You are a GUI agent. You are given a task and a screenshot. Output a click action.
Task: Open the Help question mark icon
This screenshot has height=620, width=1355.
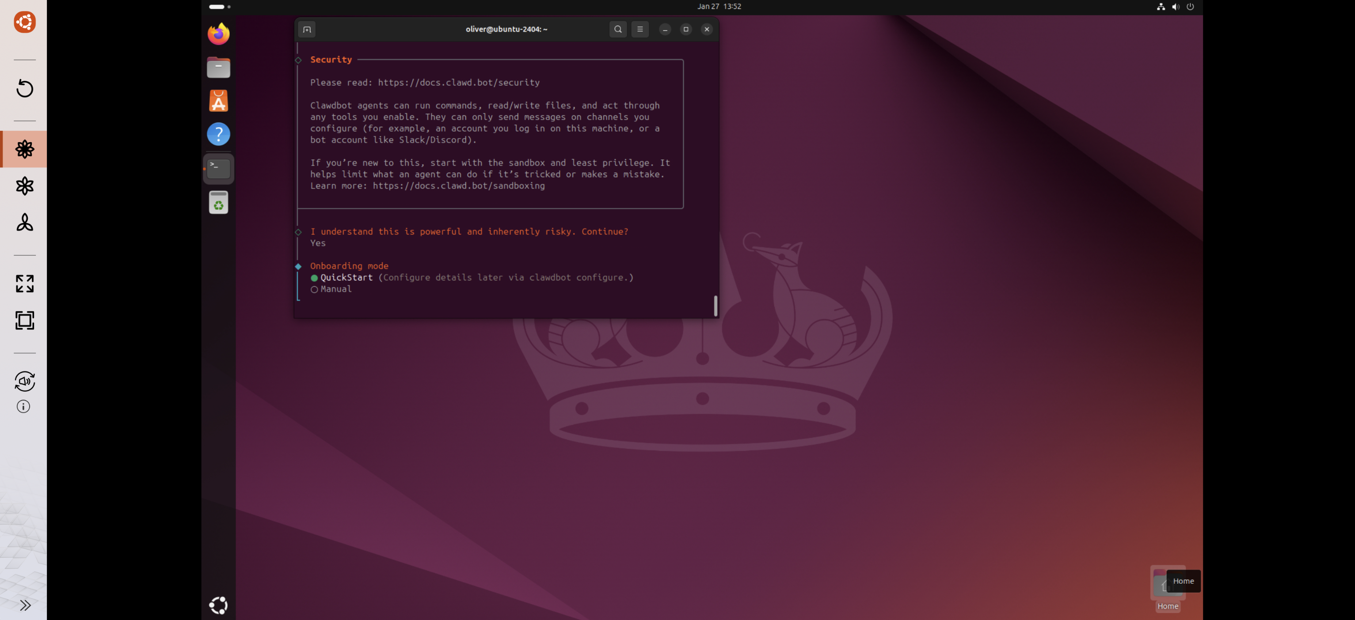(x=218, y=135)
